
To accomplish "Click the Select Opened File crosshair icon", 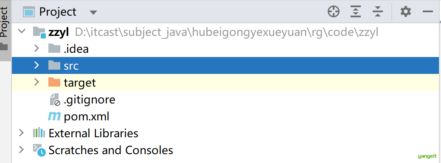I will (334, 12).
